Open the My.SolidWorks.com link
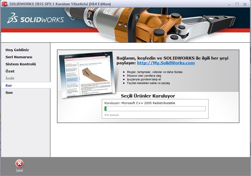Image resolution: width=251 pixels, height=176 pixels. 166,63
